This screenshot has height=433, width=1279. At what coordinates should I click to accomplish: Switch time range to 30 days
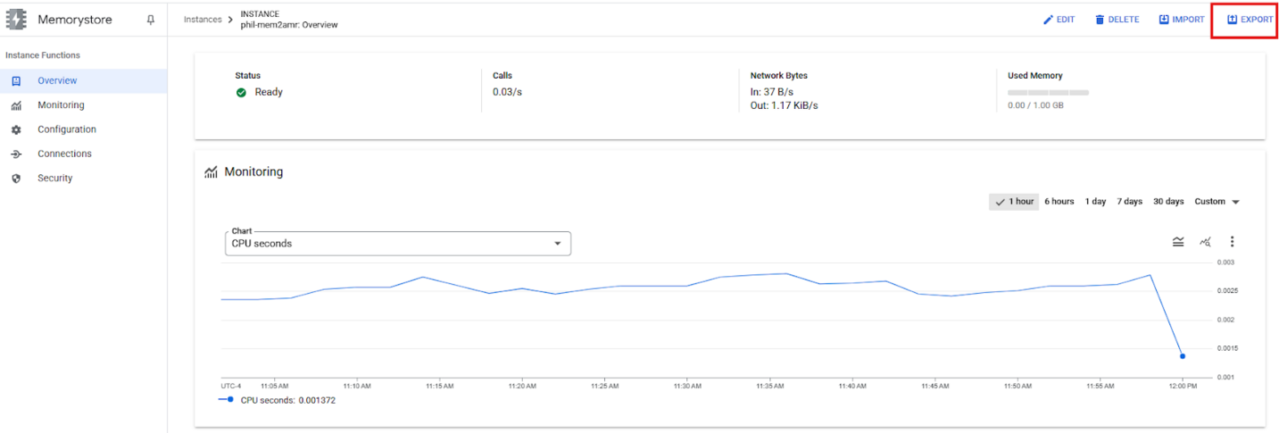(x=1168, y=202)
